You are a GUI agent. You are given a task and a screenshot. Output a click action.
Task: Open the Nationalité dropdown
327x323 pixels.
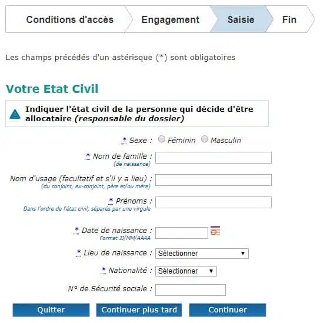186,271
